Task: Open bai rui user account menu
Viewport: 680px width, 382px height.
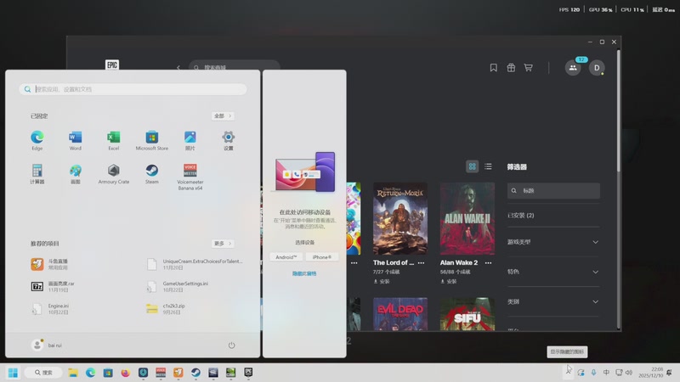Action: point(47,345)
